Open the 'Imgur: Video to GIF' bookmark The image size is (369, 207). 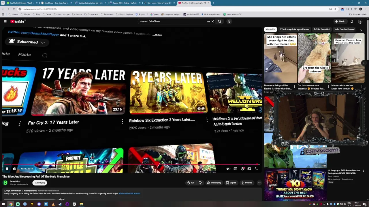pyautogui.click(x=232, y=14)
